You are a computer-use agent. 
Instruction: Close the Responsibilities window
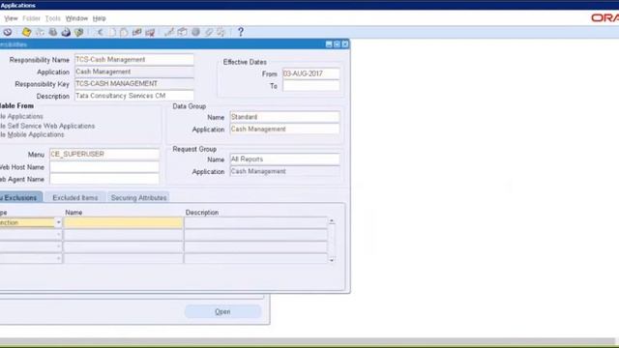tap(345, 44)
